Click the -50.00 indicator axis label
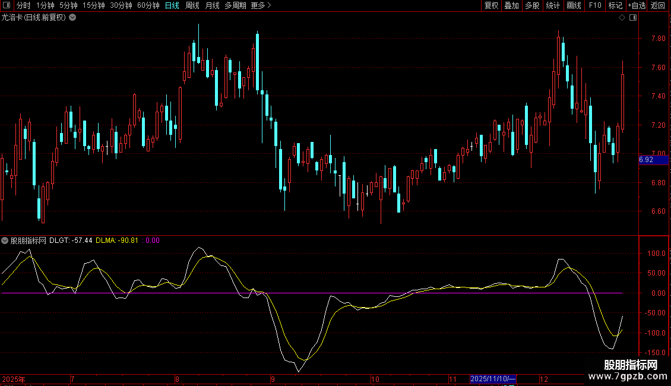This screenshot has width=671, height=386. (655, 313)
